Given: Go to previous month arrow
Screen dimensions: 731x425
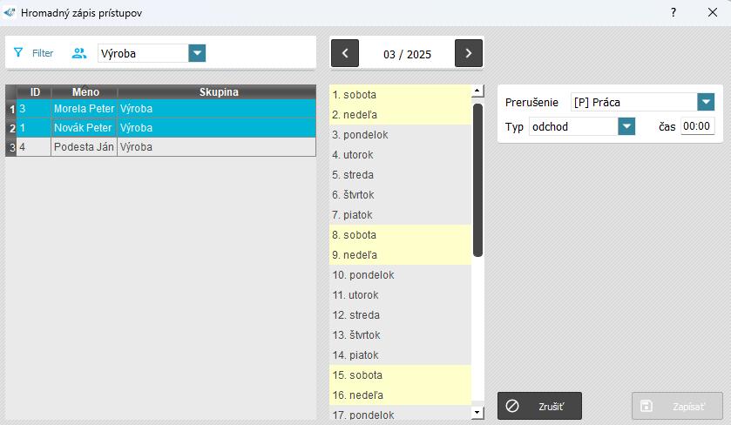Looking at the screenshot, I should tap(345, 53).
